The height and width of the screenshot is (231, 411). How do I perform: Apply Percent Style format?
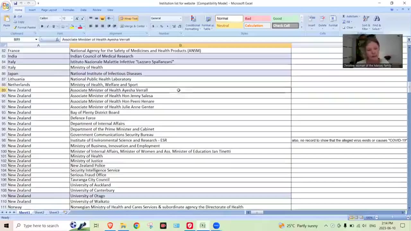pyautogui.click(x=161, y=26)
